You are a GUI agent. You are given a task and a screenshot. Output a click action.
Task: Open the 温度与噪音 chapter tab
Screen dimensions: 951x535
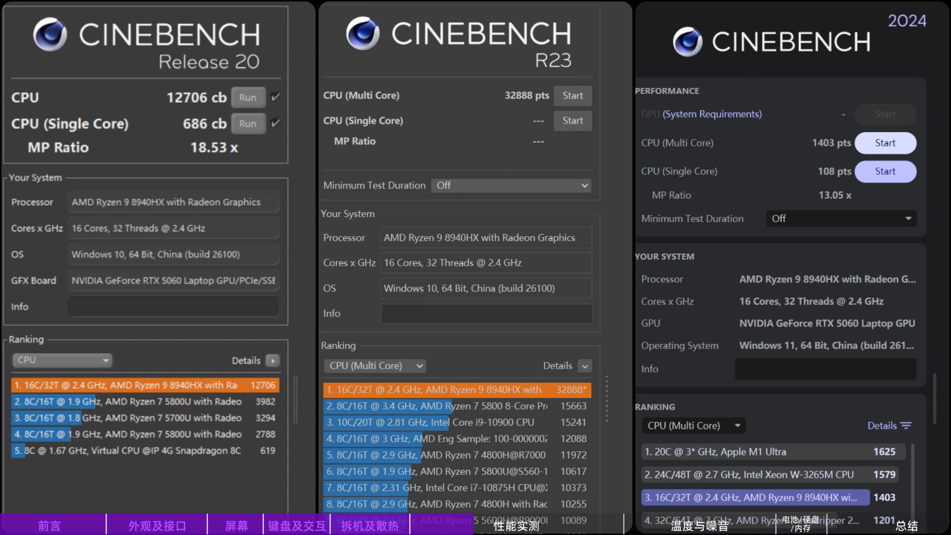pos(700,525)
